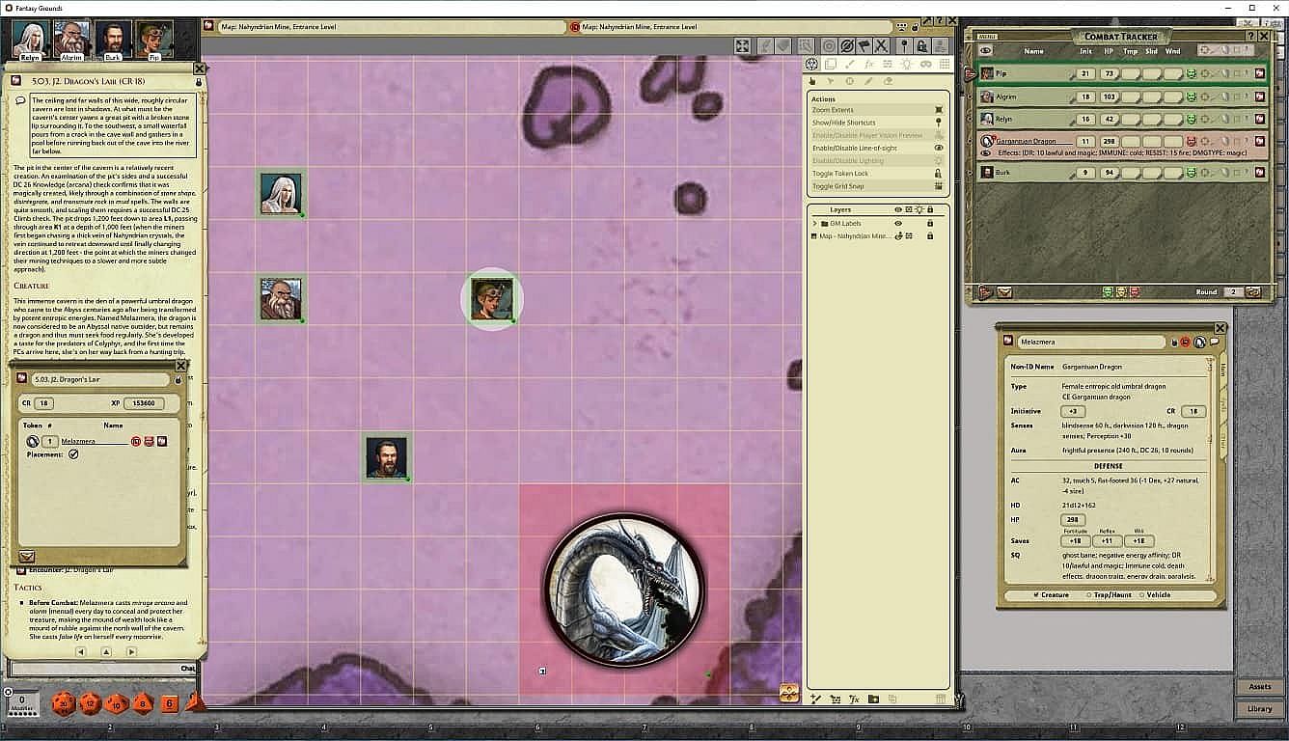Select the fx tab in map panel
1289x741 pixels.
pos(868,65)
